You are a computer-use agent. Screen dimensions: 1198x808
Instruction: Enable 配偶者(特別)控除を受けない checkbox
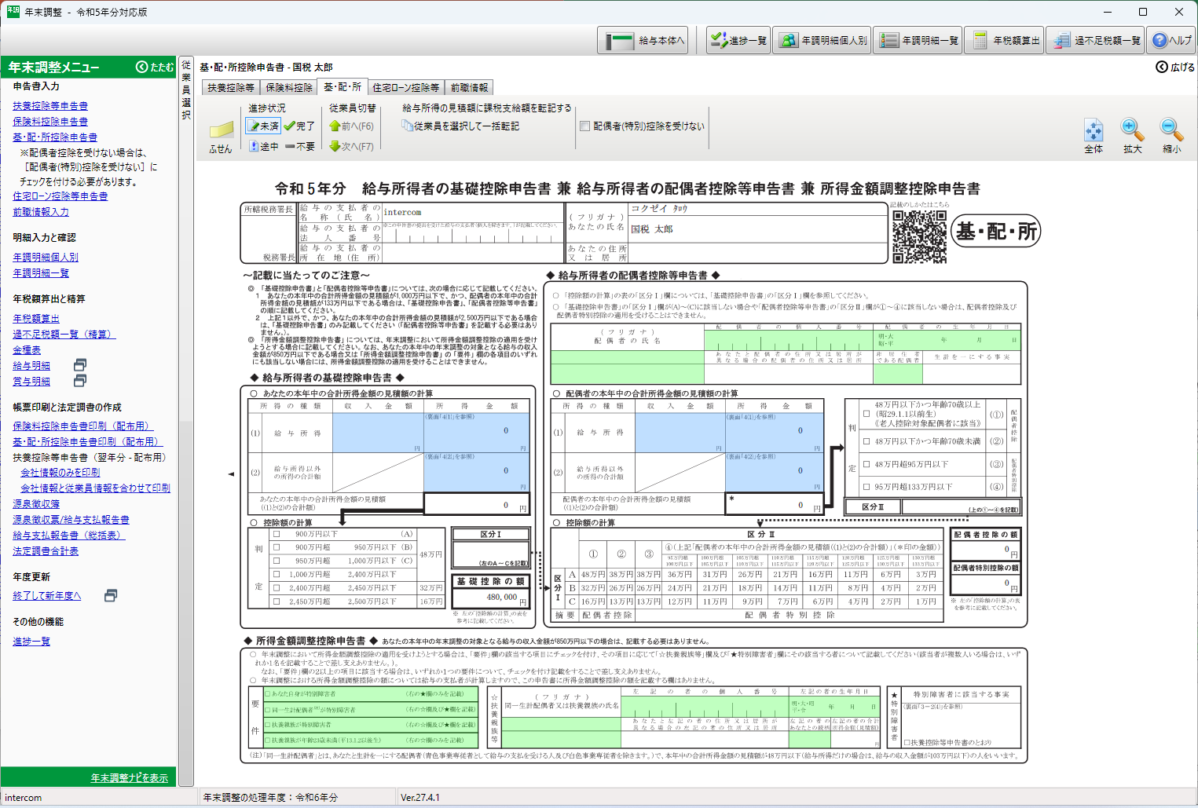coord(584,126)
